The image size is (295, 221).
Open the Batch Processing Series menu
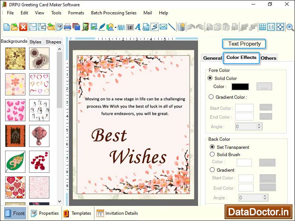[x=114, y=13]
